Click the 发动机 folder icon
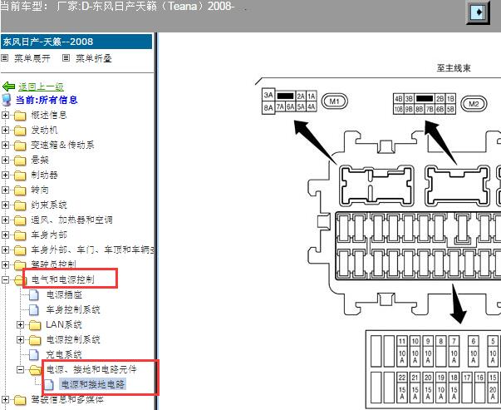The width and height of the screenshot is (501, 410). click(x=20, y=131)
